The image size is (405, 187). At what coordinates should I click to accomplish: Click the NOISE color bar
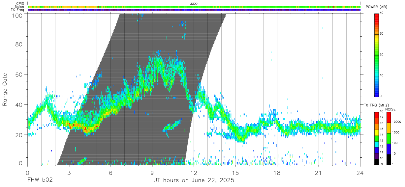(x=389, y=138)
